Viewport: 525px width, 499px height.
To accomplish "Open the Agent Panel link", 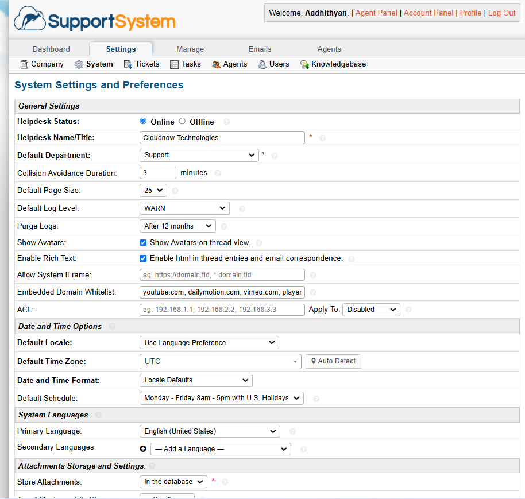I will click(376, 13).
